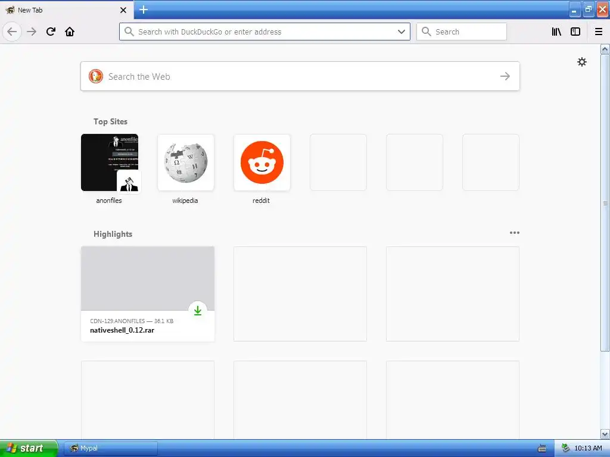Screen dimensions: 610x457
Task: Click the Top Sites heading
Action: click(x=110, y=121)
